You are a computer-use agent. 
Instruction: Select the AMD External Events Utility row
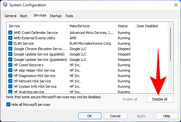(x=87, y=38)
